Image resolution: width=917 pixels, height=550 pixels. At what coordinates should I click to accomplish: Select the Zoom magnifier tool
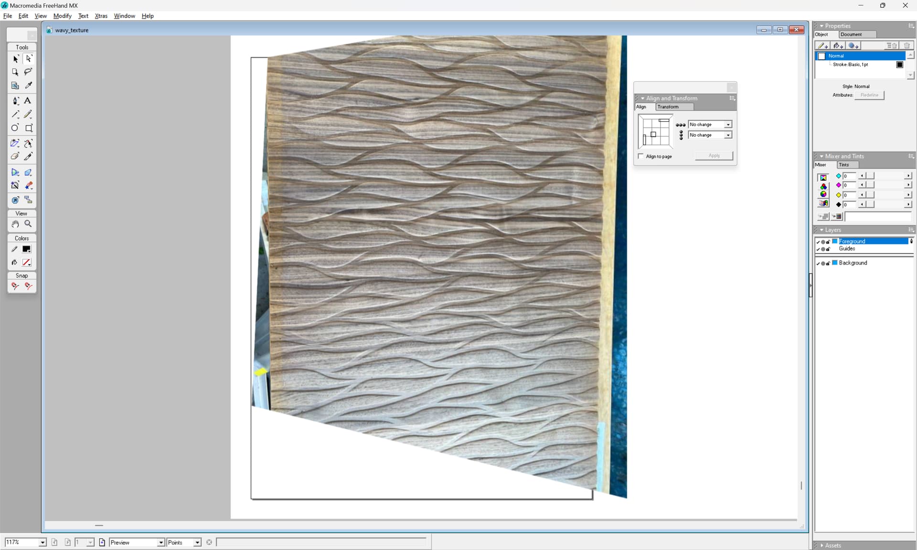[x=28, y=224]
